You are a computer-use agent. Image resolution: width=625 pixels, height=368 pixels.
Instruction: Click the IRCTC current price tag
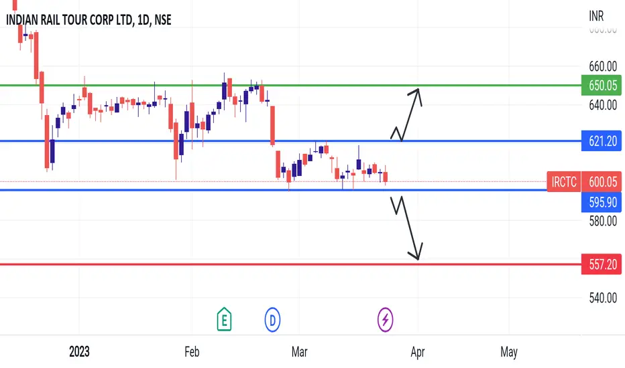(563, 181)
